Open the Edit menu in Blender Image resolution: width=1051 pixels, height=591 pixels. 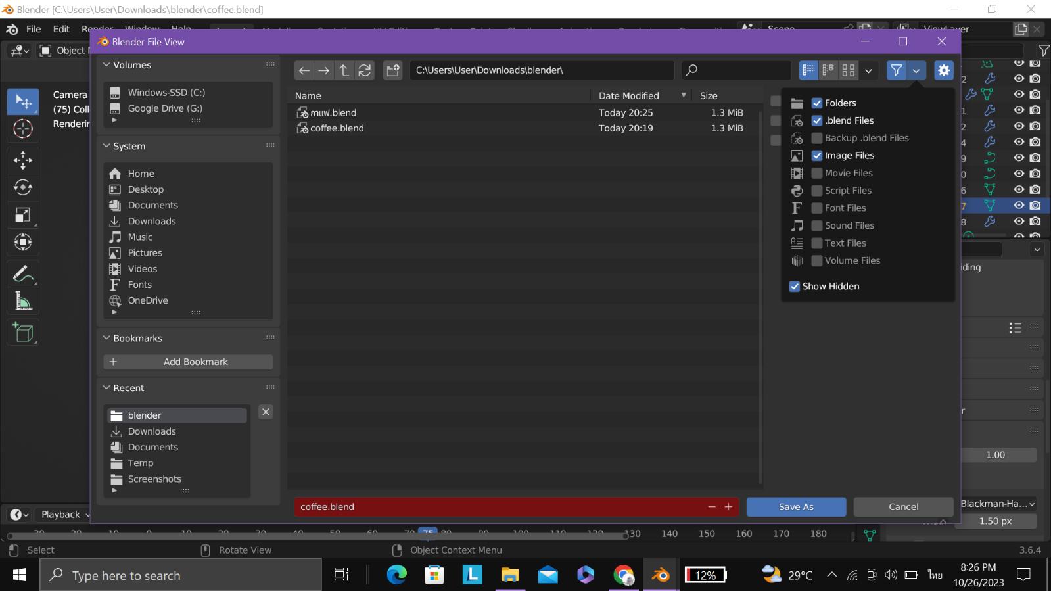(61, 29)
